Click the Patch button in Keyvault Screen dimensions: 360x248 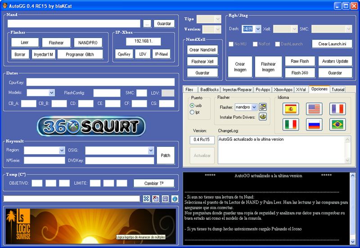tap(166, 155)
